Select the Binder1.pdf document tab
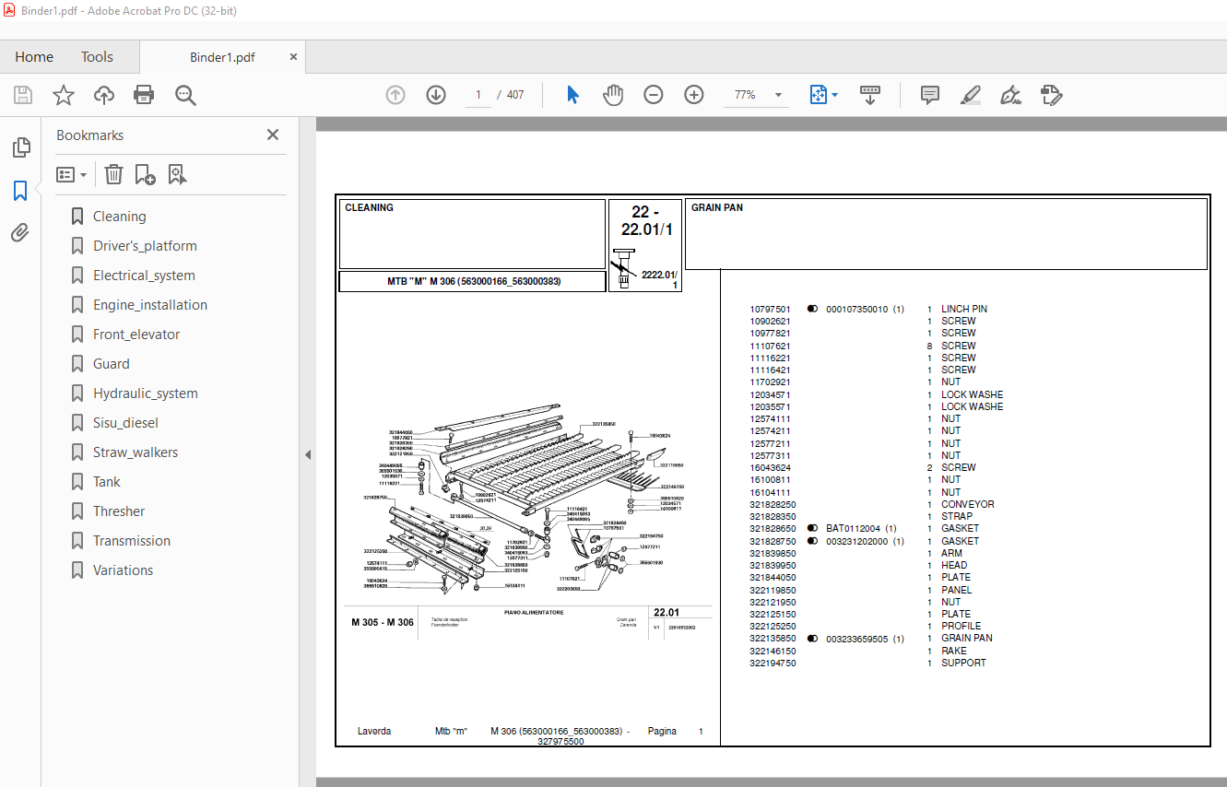 coord(222,57)
